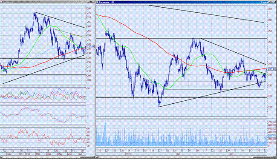The height and width of the screenshot is (159, 277).
Task: Close the right chart window
Action: point(274,2)
